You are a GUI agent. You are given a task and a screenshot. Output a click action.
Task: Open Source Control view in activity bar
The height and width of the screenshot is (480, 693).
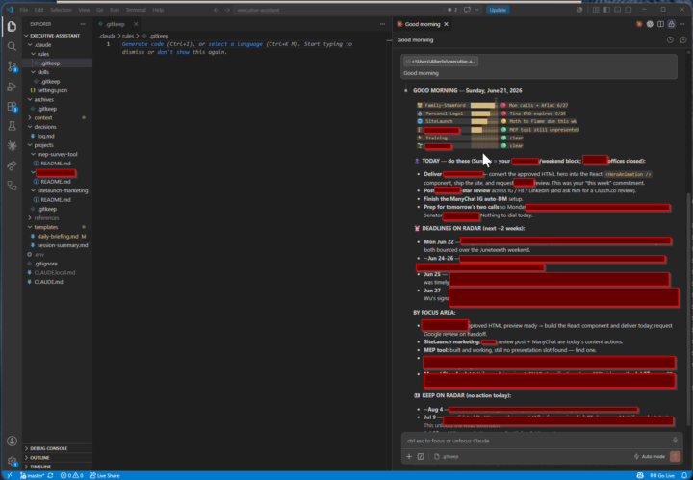(x=12, y=66)
